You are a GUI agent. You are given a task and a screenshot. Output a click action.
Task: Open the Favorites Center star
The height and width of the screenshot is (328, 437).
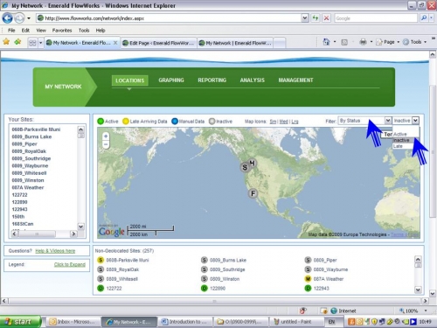6,42
